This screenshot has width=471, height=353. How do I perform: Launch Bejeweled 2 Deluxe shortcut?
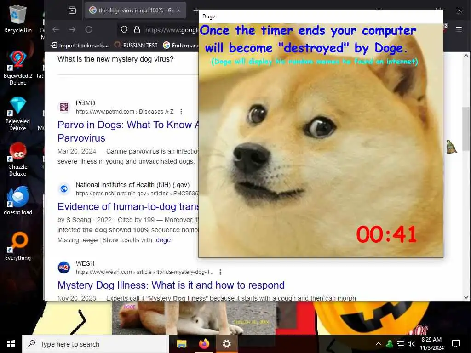[18, 68]
